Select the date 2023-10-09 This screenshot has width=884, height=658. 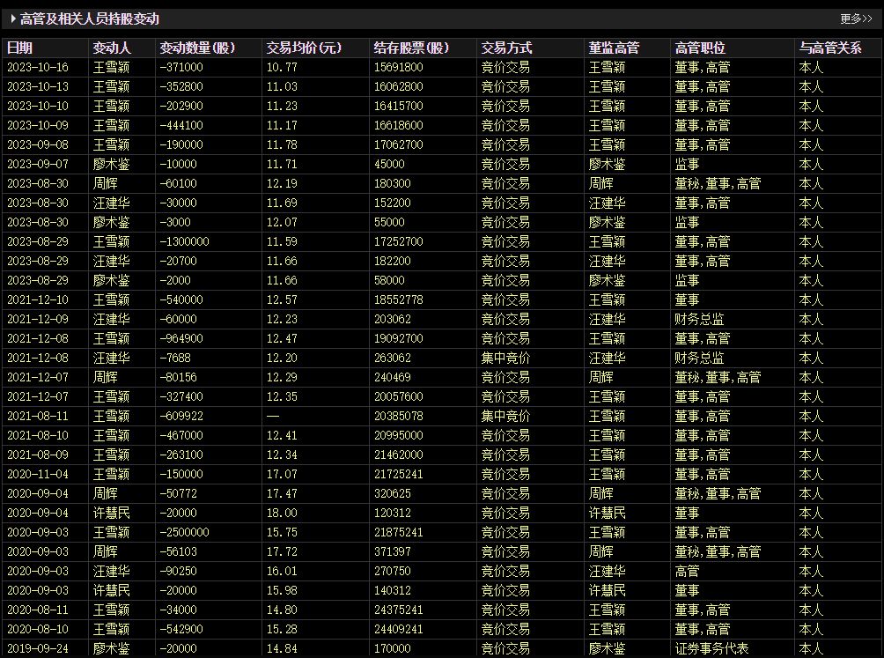(x=38, y=126)
